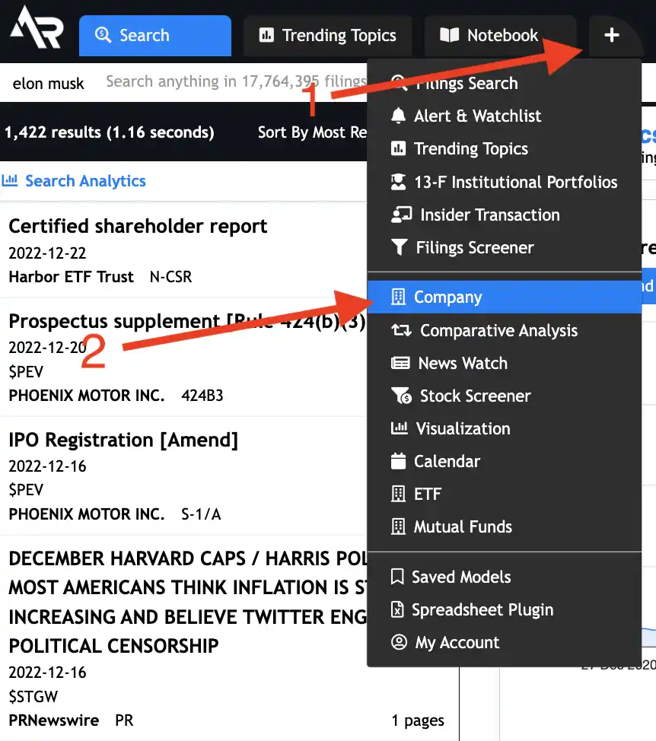Choose 13-F Institutional Portfolios from menu

click(515, 183)
